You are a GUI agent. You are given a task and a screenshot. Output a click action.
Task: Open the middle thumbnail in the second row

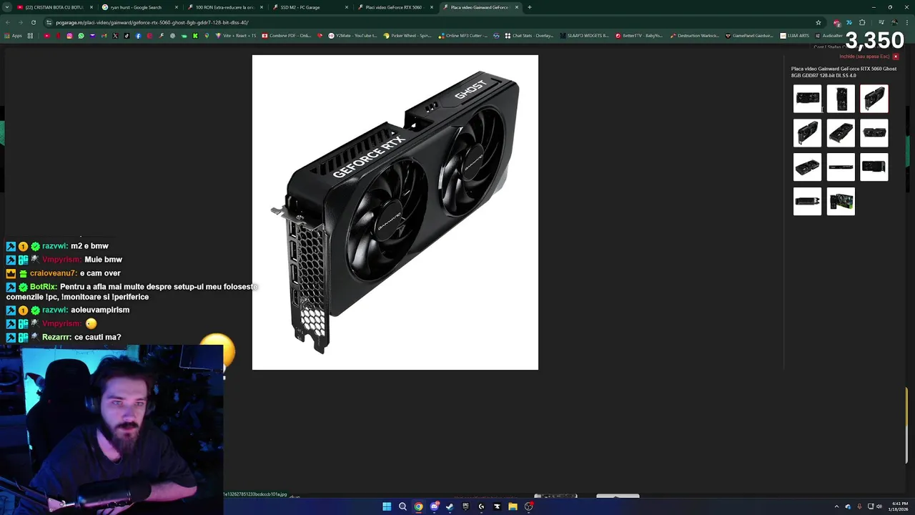pos(841,133)
